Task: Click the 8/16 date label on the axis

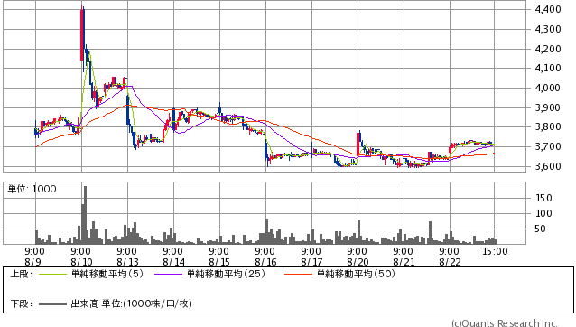Action: (265, 262)
